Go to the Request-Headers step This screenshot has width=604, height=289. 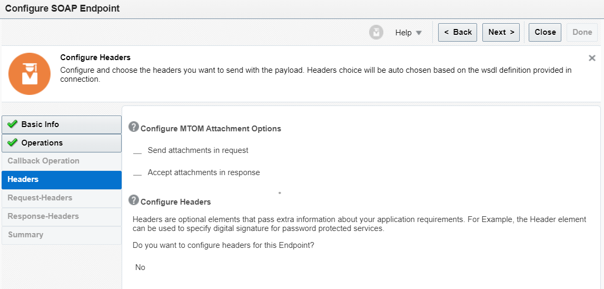(62, 198)
